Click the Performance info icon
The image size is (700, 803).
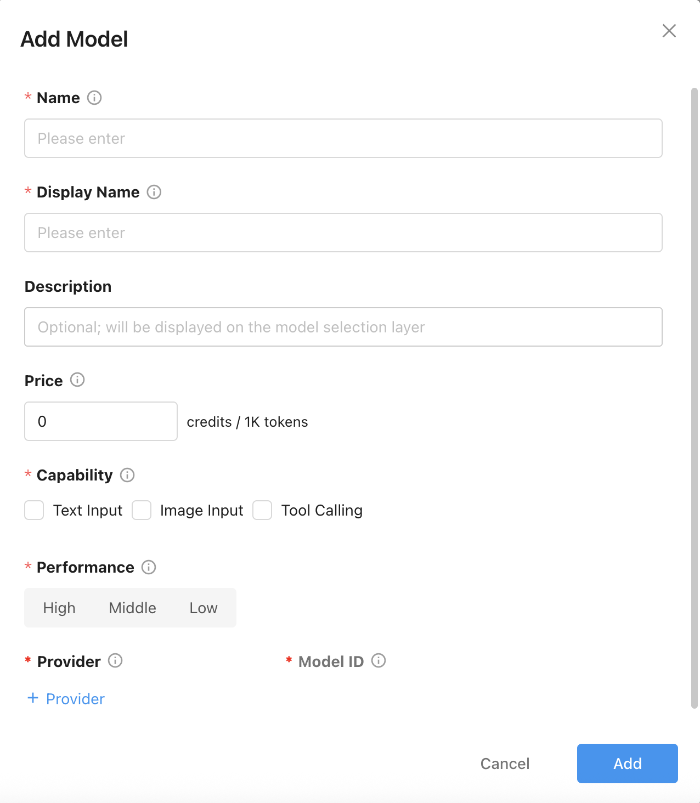click(149, 567)
